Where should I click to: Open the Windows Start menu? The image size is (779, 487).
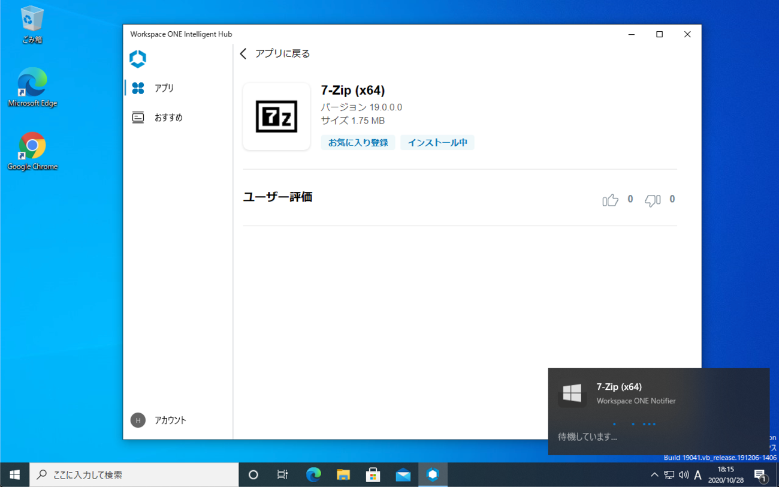[x=14, y=474]
